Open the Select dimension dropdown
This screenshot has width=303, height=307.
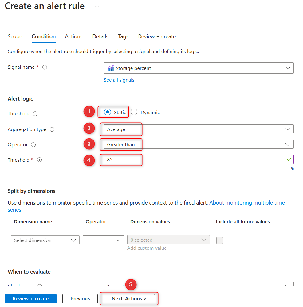pos(45,240)
